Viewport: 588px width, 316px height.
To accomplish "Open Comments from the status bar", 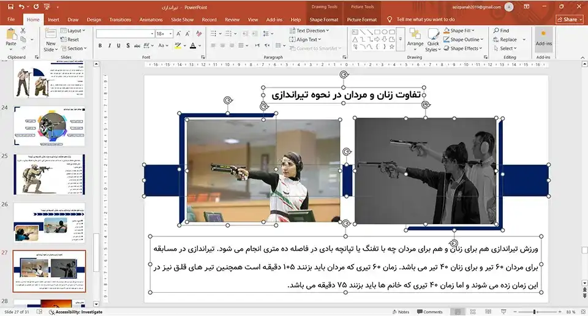I will pos(430,312).
